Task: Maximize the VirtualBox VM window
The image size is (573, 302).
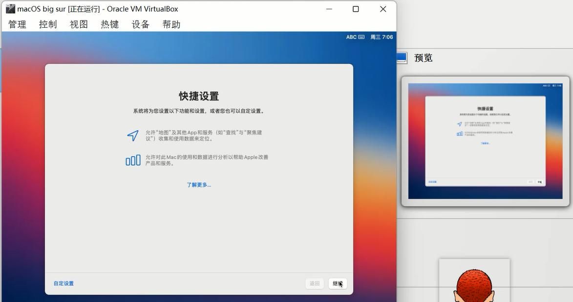Action: [x=356, y=9]
